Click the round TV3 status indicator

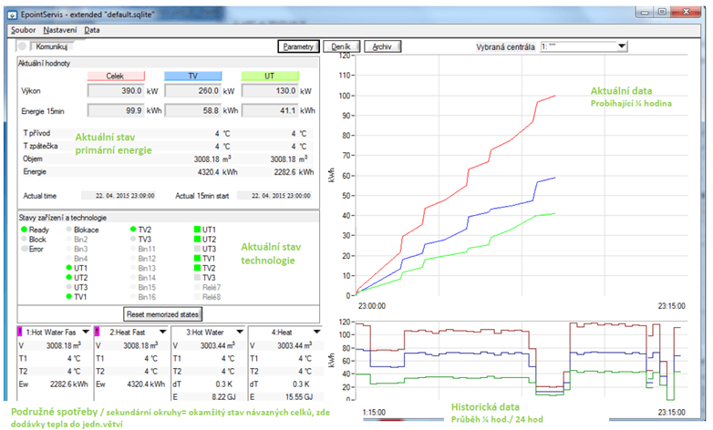click(133, 239)
